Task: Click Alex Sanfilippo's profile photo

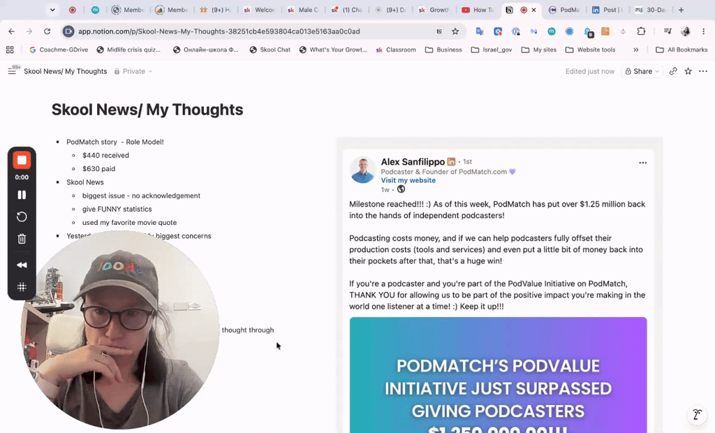Action: coord(363,170)
